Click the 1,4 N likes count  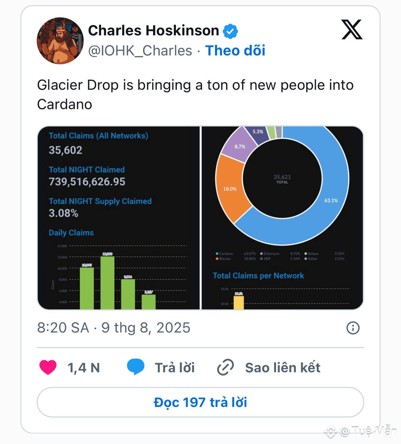[x=84, y=368]
